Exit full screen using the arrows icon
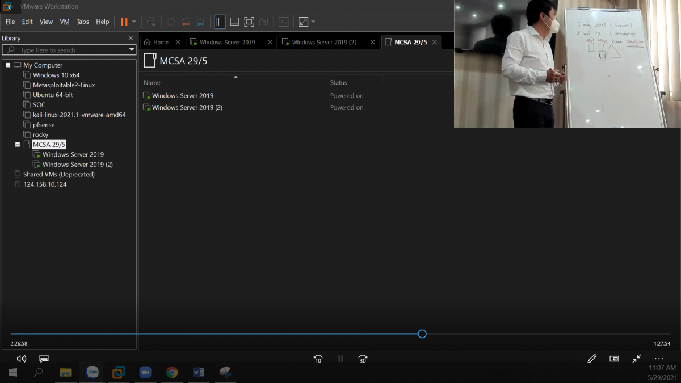The image size is (681, 383). click(x=637, y=359)
